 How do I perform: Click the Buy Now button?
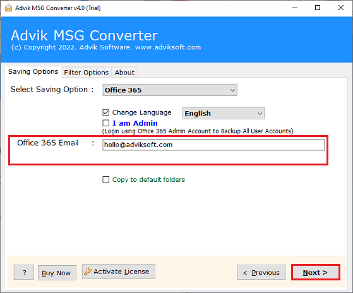coord(57,273)
